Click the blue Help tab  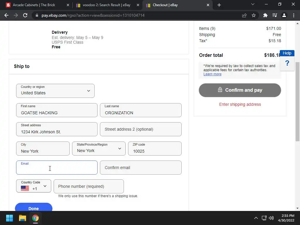point(287,53)
